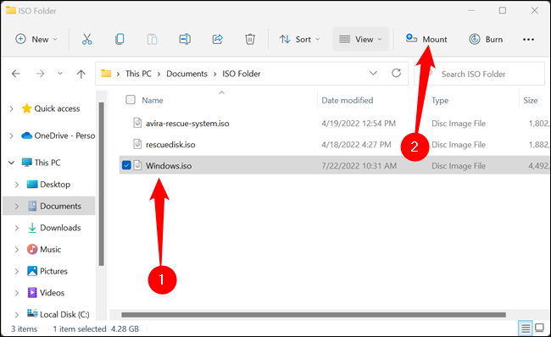Click the Search ISO Folder field
Viewport: 551px width, 337px height.
(x=479, y=74)
